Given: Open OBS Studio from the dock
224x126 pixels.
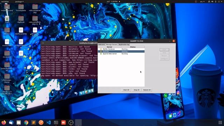Looking at the screenshot, I should pyautogui.click(x=71, y=122).
